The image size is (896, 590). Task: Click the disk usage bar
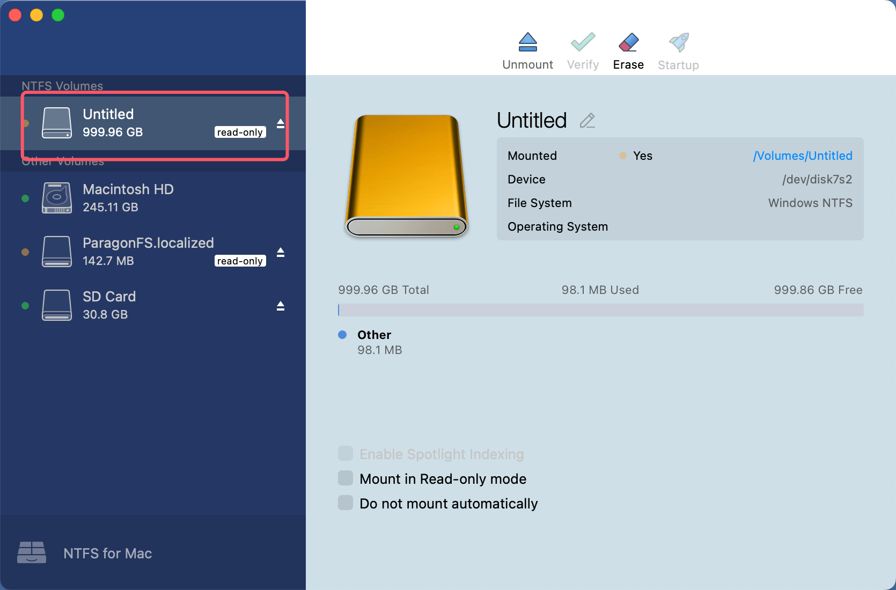600,310
